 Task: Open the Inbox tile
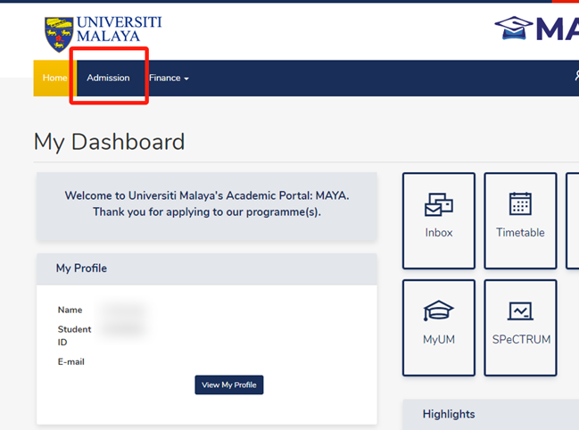(439, 220)
